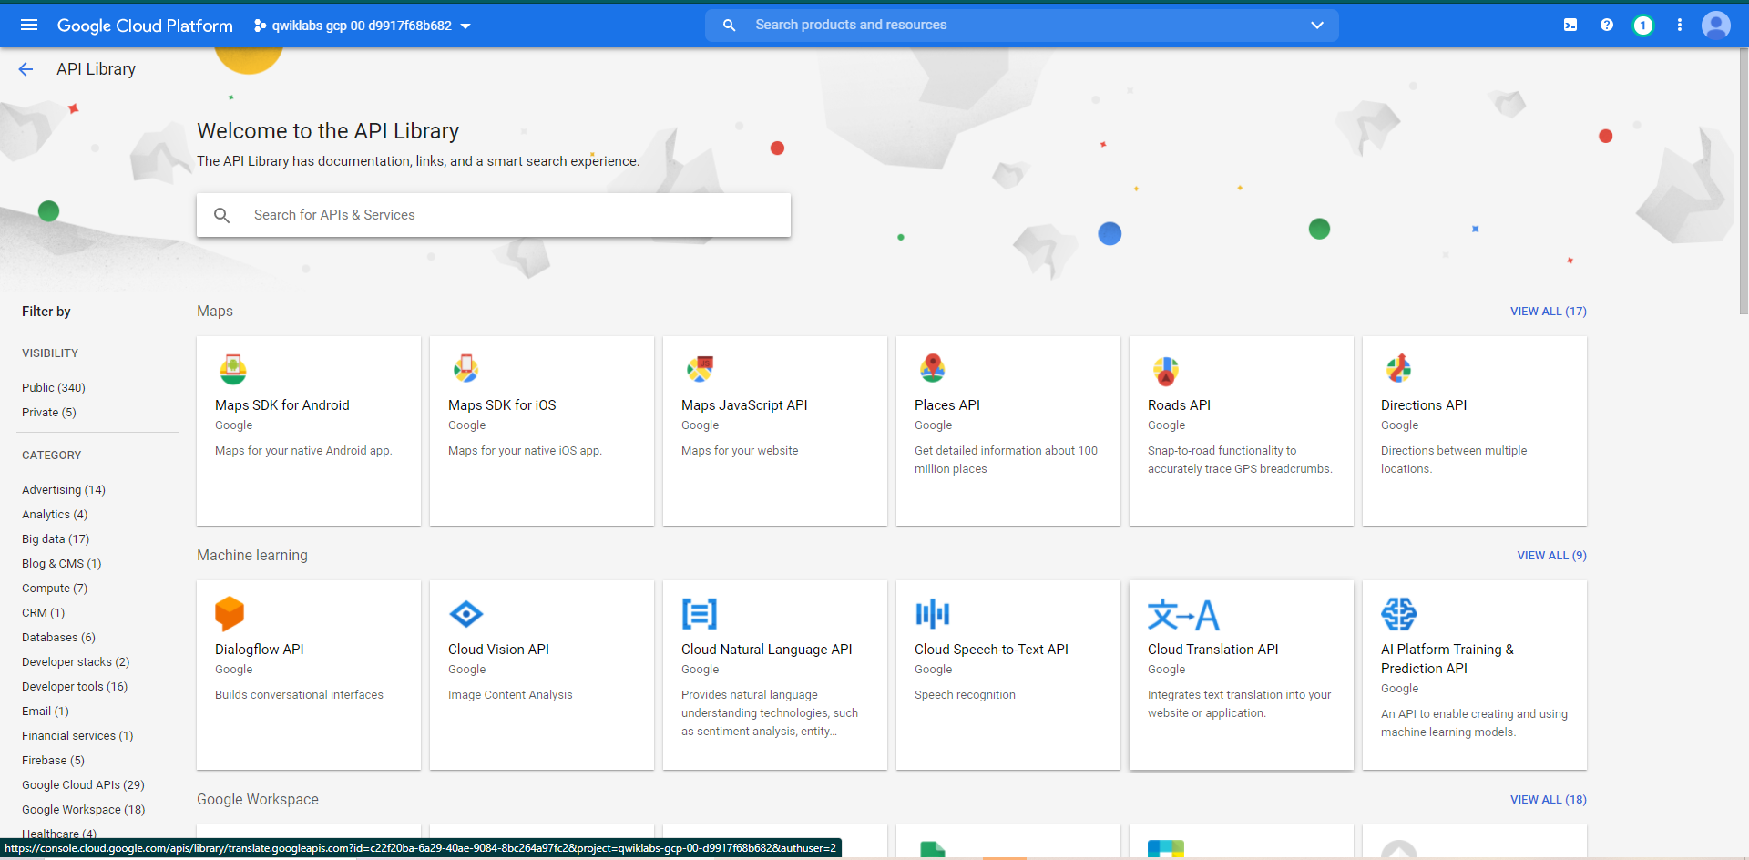This screenshot has width=1749, height=860.
Task: Click the Maps SDK for iOS icon
Action: [x=466, y=369]
